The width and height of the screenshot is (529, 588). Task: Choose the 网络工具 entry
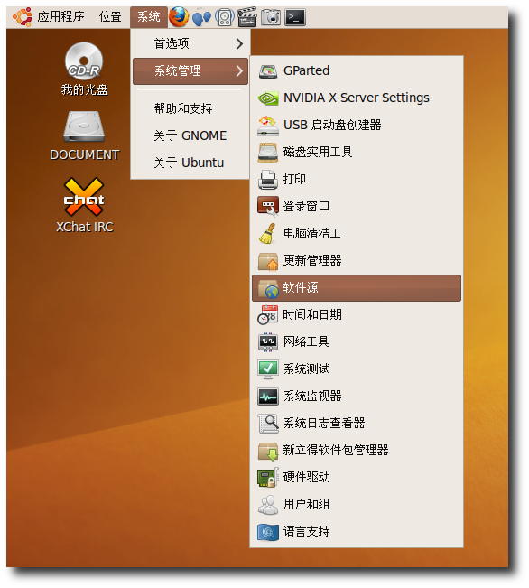[x=357, y=341]
